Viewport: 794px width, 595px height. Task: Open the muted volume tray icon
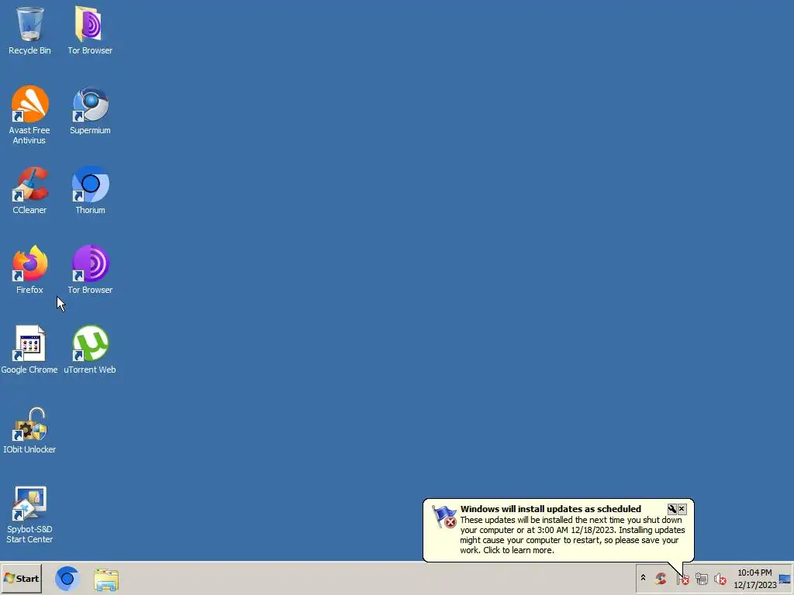pos(720,579)
